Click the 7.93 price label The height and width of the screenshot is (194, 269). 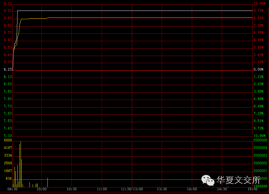coord(8,91)
